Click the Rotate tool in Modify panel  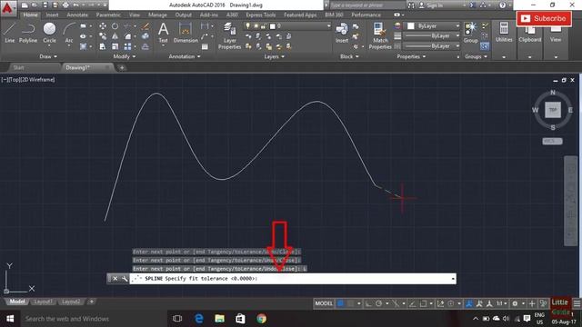coord(115,26)
